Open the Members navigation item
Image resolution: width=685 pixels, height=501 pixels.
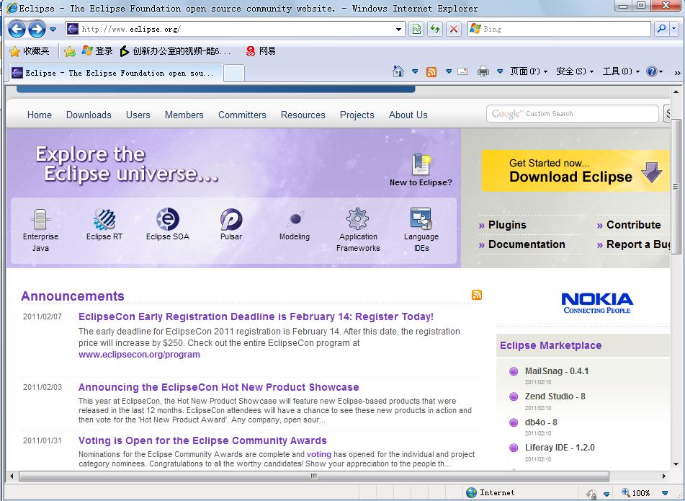click(x=184, y=115)
